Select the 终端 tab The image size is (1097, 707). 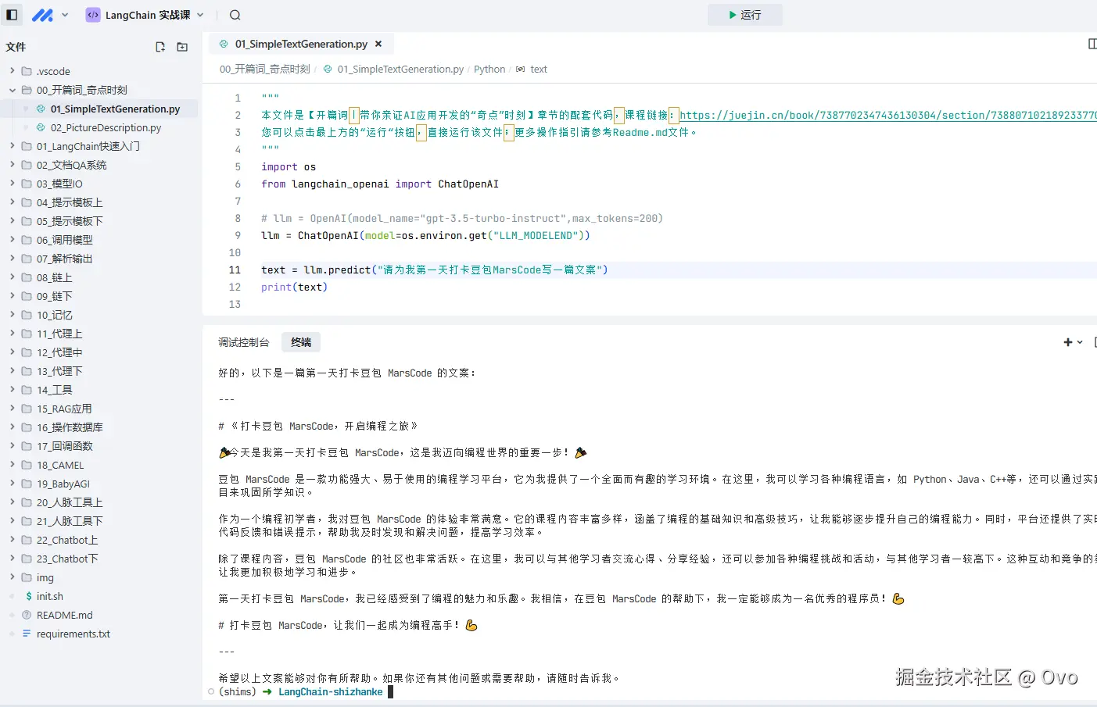pos(301,341)
